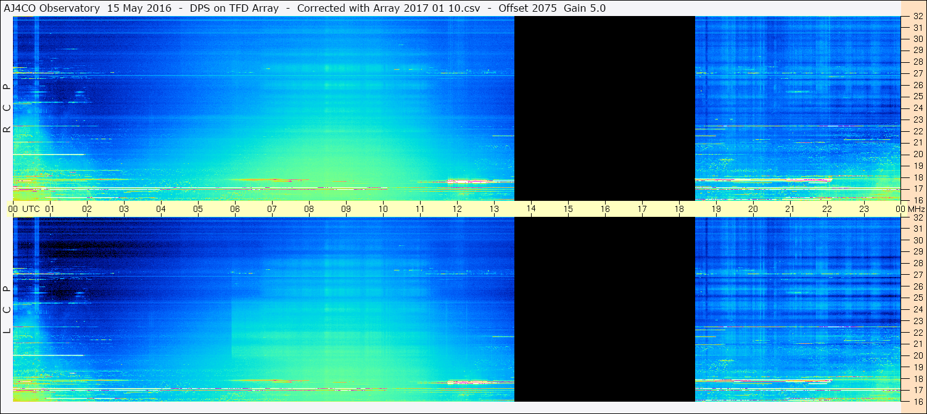Click the 06 UTC hour marker
Image resolution: width=927 pixels, height=414 pixels.
coord(235,209)
